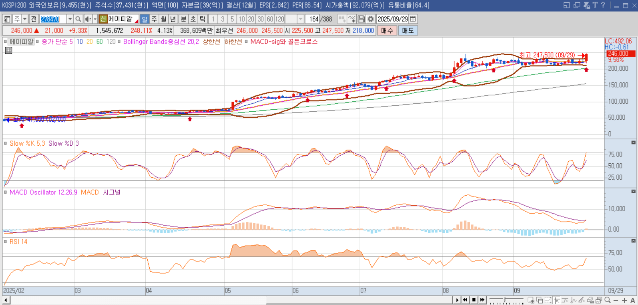638x305 pixels.
Task: Toggle the 에이피알 price series legend box
Action: pyautogui.click(x=5, y=42)
